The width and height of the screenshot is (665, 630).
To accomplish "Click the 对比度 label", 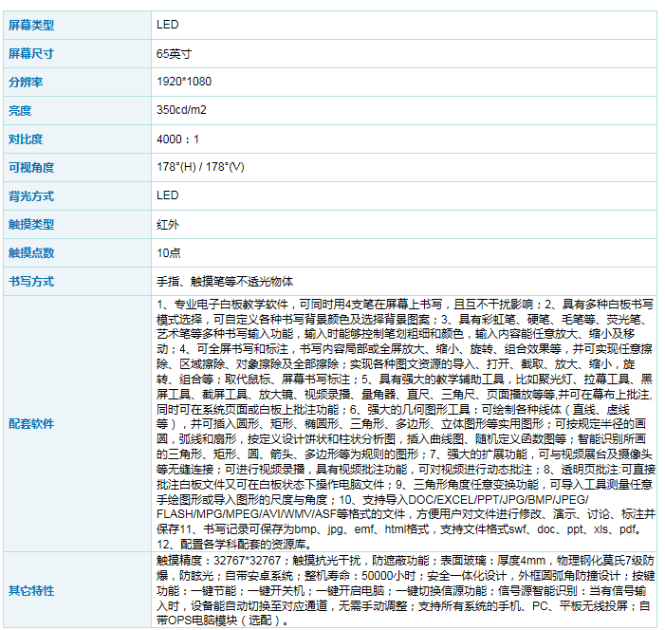I will [x=26, y=139].
